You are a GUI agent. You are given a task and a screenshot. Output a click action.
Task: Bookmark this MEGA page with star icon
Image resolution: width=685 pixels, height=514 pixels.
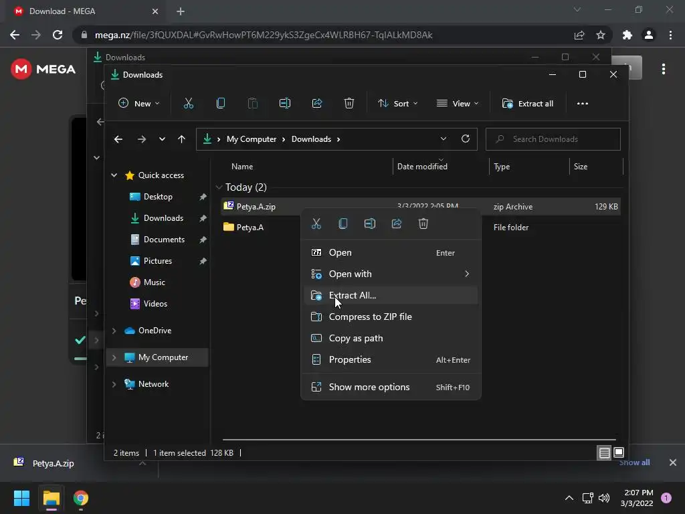pyautogui.click(x=601, y=35)
